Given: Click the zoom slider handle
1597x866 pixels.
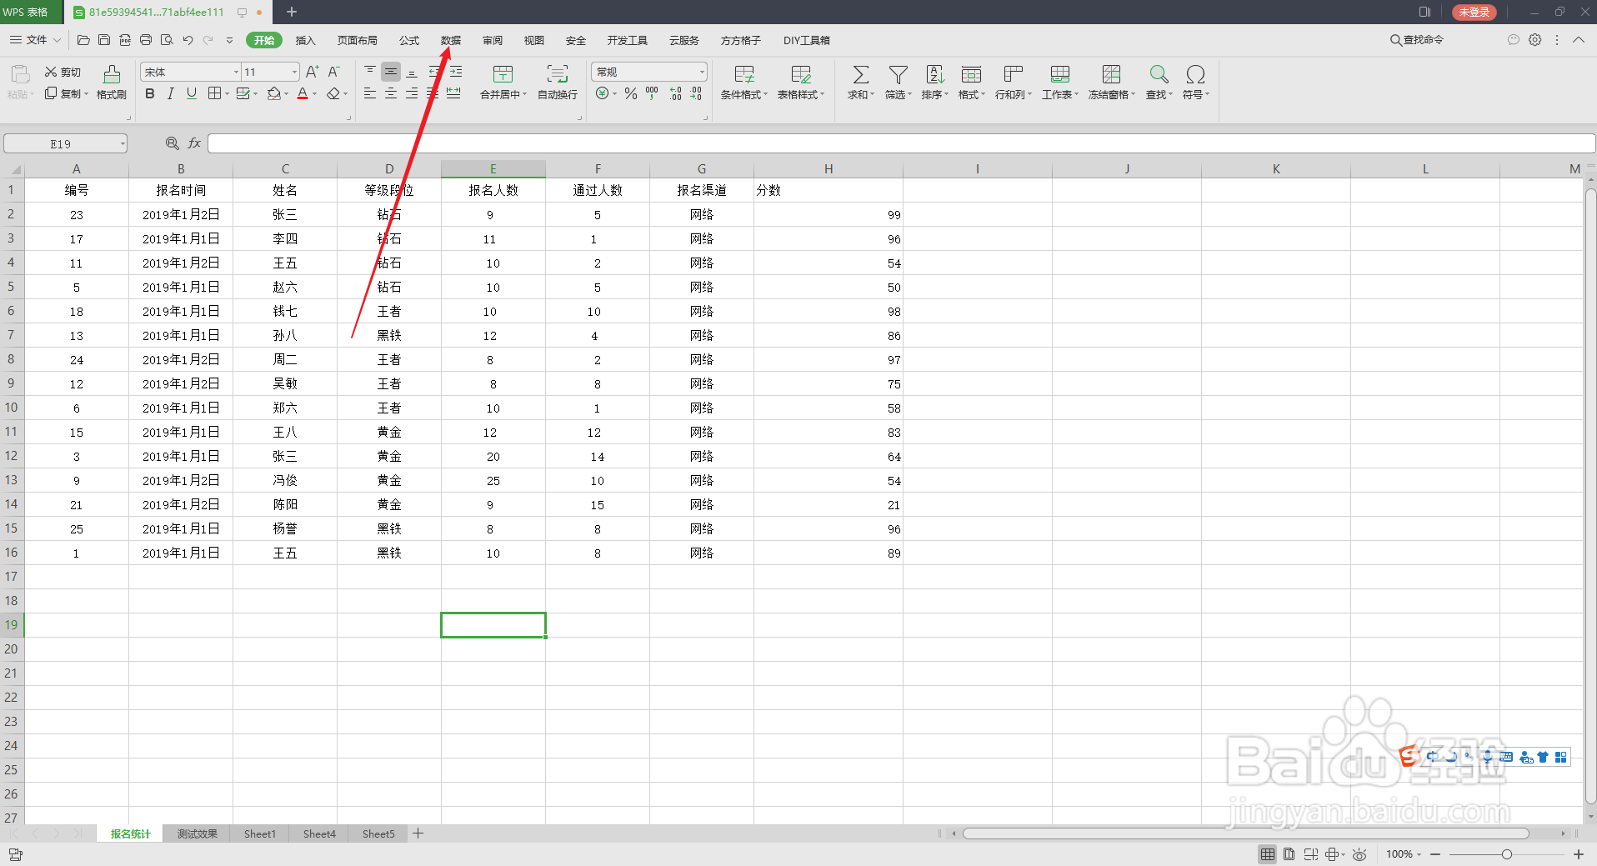Looking at the screenshot, I should point(1506,854).
